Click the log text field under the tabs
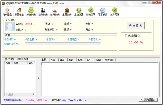Screen dimensions: 163x105 click(100, 64)
